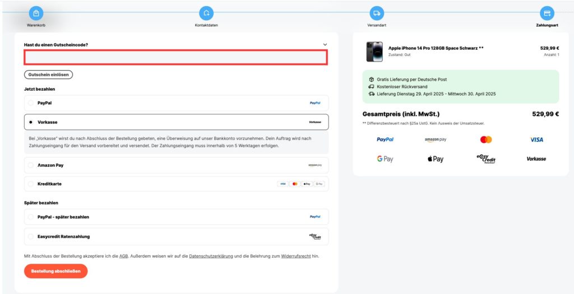Click the easyCredit logo in Ratenzahlung row
Viewport: 574px width, 294px height.
coord(315,236)
